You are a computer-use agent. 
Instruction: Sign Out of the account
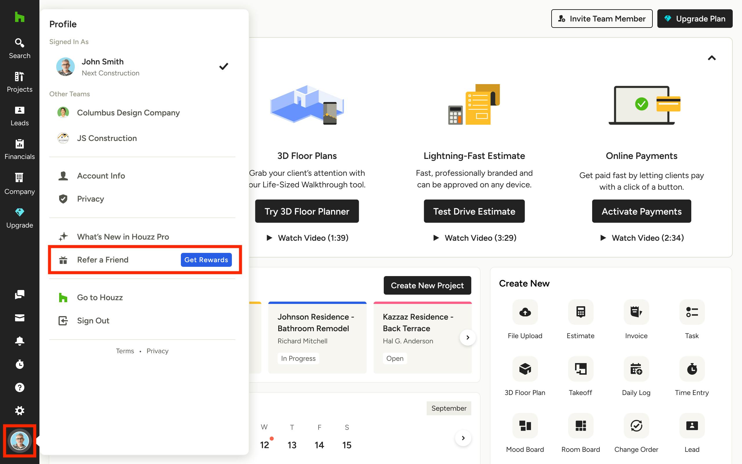(142, 321)
